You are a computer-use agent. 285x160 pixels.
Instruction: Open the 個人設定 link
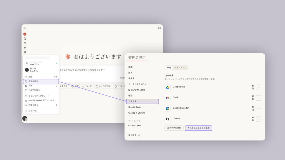(132, 135)
